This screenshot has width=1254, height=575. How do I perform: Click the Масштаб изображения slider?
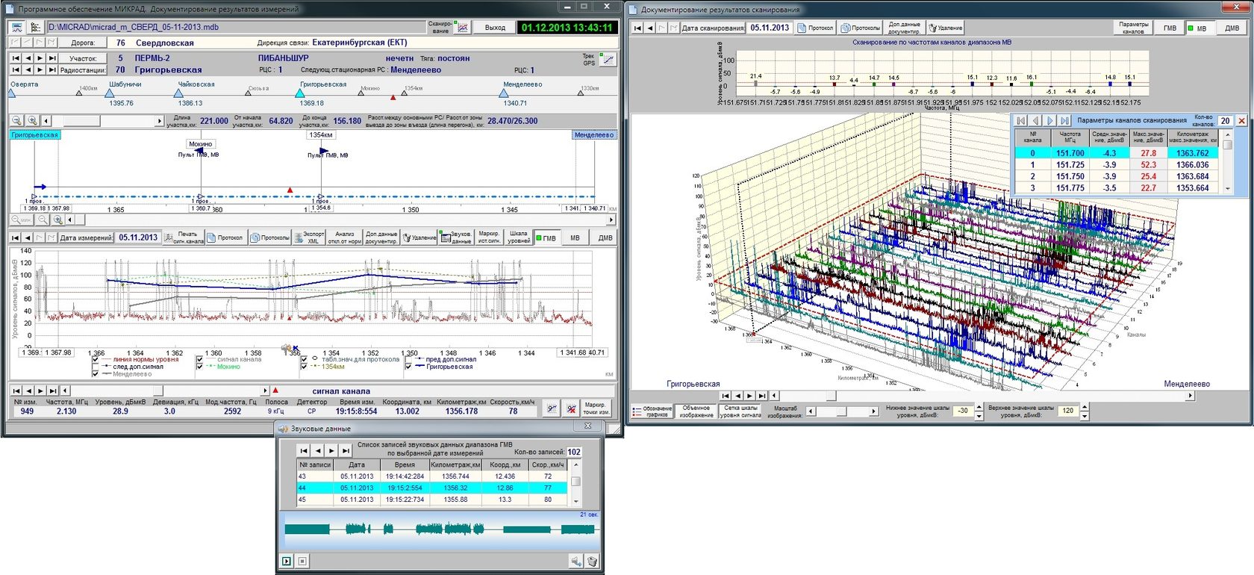pyautogui.click(x=842, y=411)
